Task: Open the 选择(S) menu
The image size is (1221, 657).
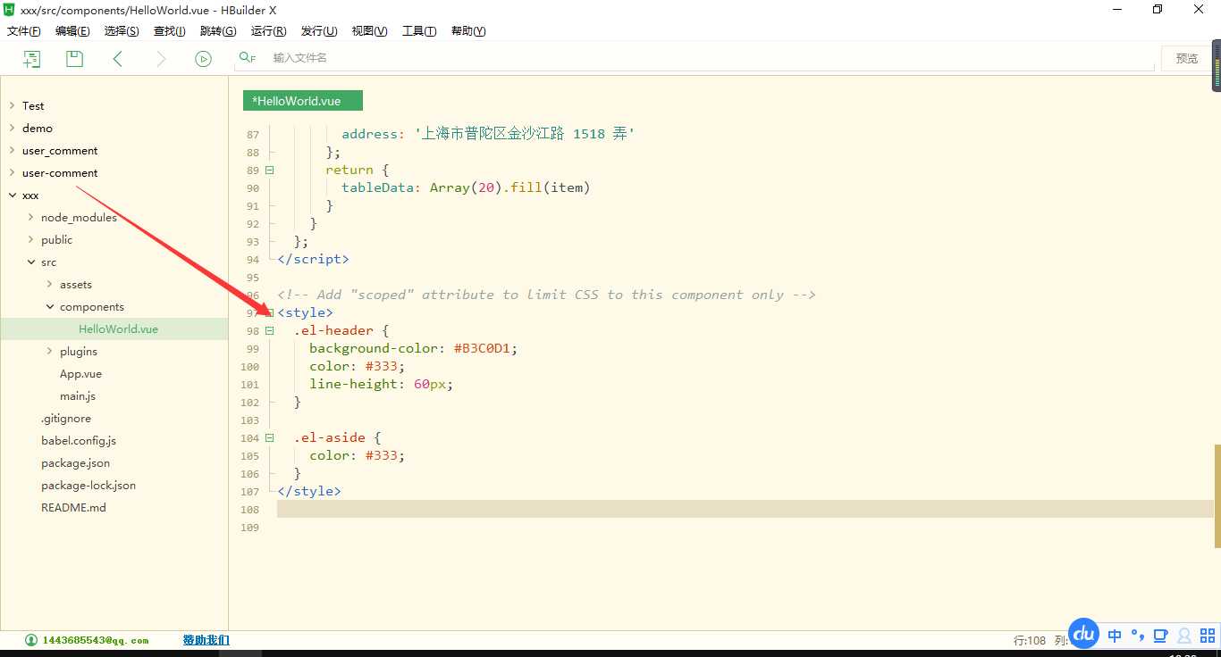Action: (x=122, y=31)
